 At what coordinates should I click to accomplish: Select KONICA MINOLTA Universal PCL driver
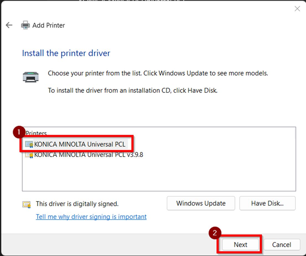click(80, 144)
